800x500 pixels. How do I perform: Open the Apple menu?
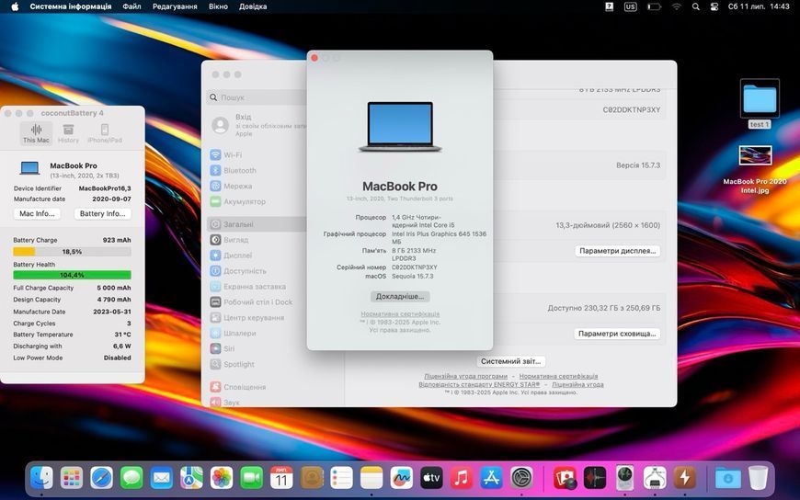pyautogui.click(x=15, y=6)
